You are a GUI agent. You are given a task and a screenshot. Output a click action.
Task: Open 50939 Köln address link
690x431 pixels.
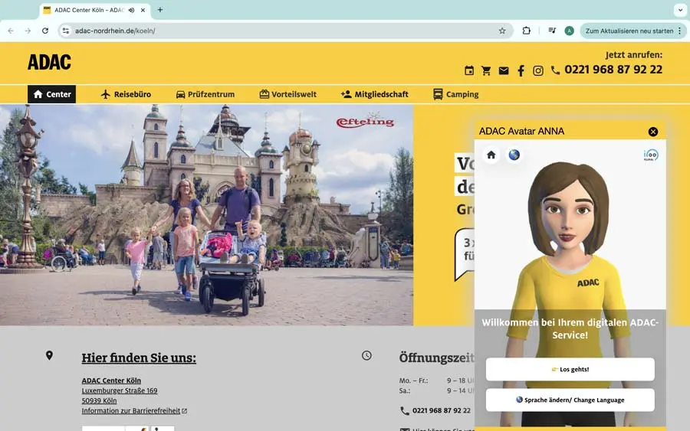(99, 400)
